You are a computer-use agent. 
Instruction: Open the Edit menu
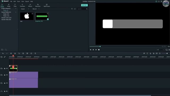pos(15,1)
